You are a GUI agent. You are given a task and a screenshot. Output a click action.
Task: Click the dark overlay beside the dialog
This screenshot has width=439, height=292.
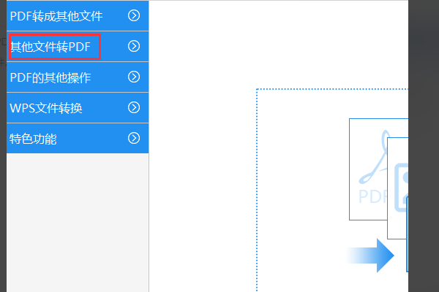(x=424, y=146)
